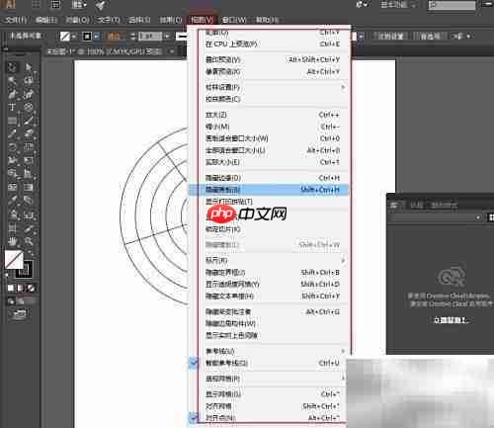494x428 pixels.
Task: Open fill color dropdown in control bar
Action: pos(74,36)
